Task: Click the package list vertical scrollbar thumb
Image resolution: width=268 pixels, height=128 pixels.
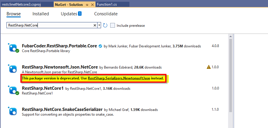Action: (x=230, y=75)
